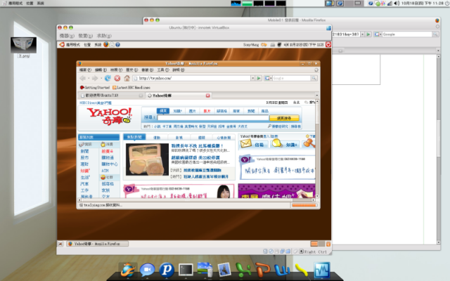This screenshot has height=281, width=450.
Task: Click the VirtualBox shared folders status icon
Action: point(288,251)
